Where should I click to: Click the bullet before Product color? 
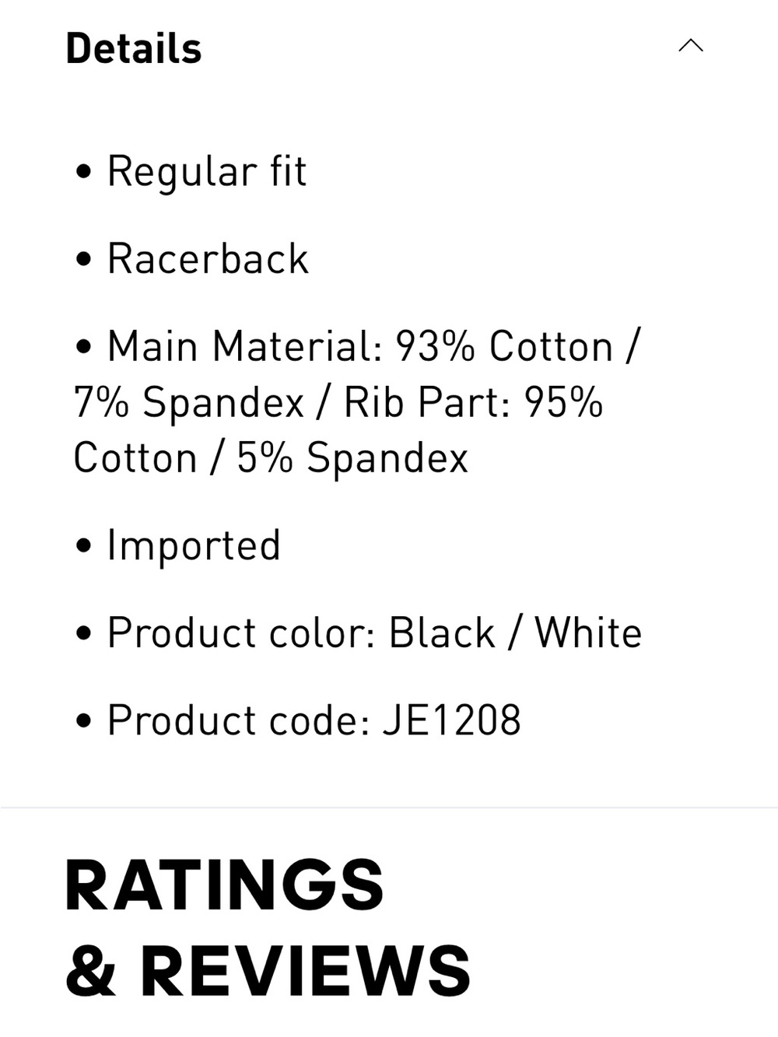click(84, 633)
